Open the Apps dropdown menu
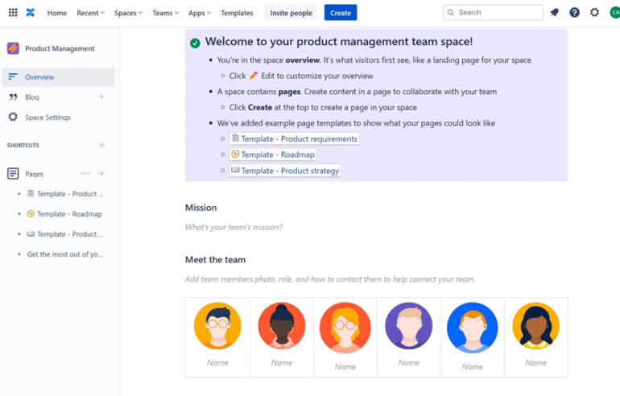 point(200,13)
